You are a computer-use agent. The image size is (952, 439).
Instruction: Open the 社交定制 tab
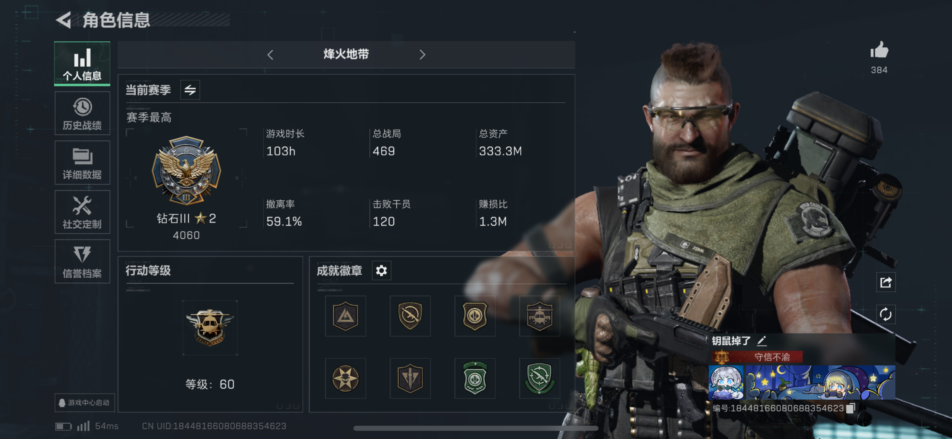pyautogui.click(x=82, y=212)
